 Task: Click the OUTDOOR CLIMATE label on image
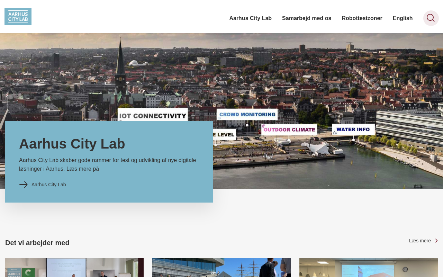(x=289, y=130)
